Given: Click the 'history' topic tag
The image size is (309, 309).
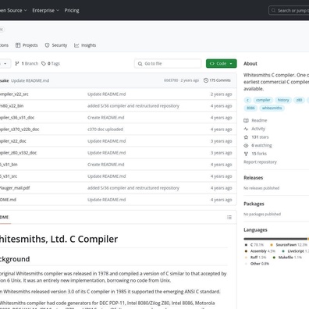Looking at the screenshot, I should [283, 100].
